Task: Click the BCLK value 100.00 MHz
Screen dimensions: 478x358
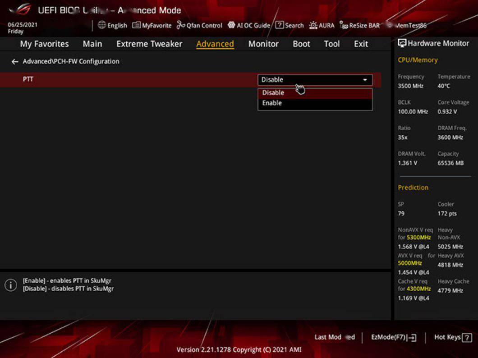Action: click(413, 112)
